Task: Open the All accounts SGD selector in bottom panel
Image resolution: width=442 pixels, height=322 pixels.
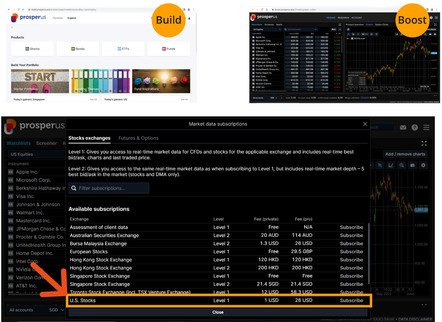Action: click(x=37, y=310)
